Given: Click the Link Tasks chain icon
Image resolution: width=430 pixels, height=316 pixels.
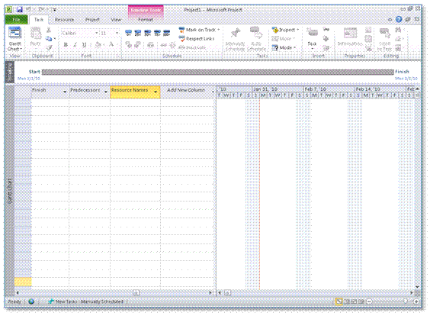Looking at the screenshot, I should point(164,45).
